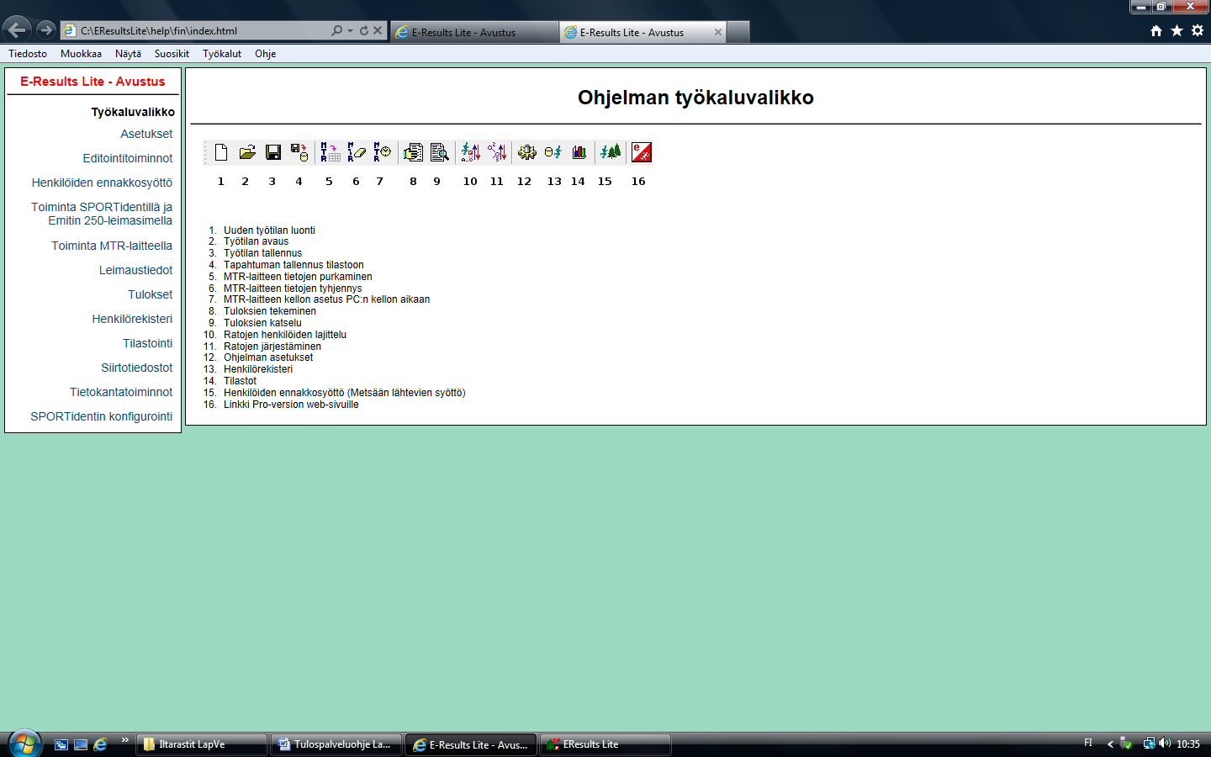1211x757 pixels.
Task: Click list text 'Linkki Pro-version web-sivuille'
Action: click(x=291, y=405)
